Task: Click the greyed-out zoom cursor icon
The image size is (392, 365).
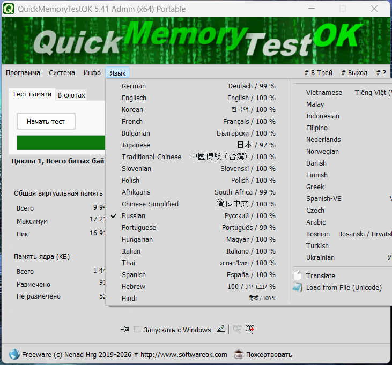Action: 237,330
